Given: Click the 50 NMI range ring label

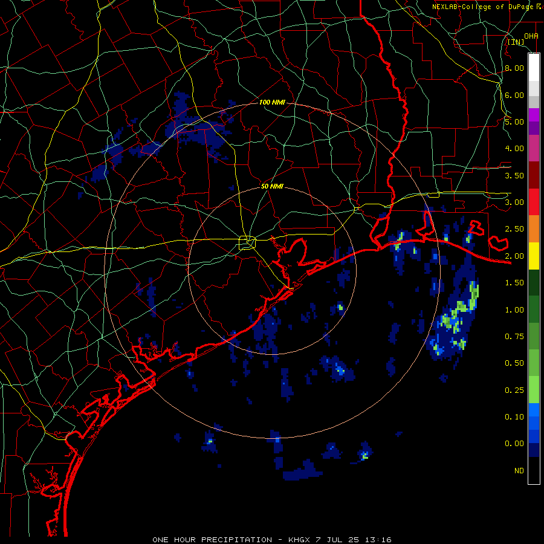Looking at the screenshot, I should tap(272, 186).
